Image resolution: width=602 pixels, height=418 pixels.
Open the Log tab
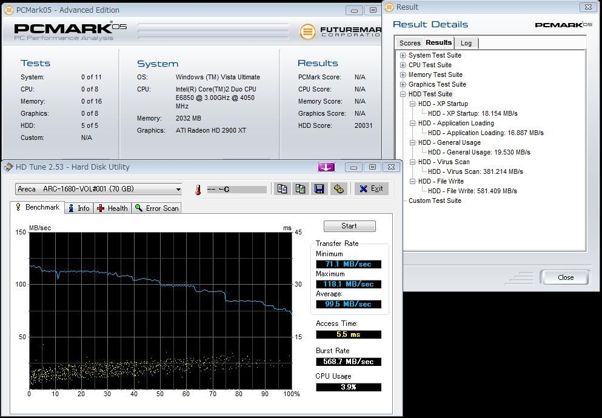pos(466,43)
